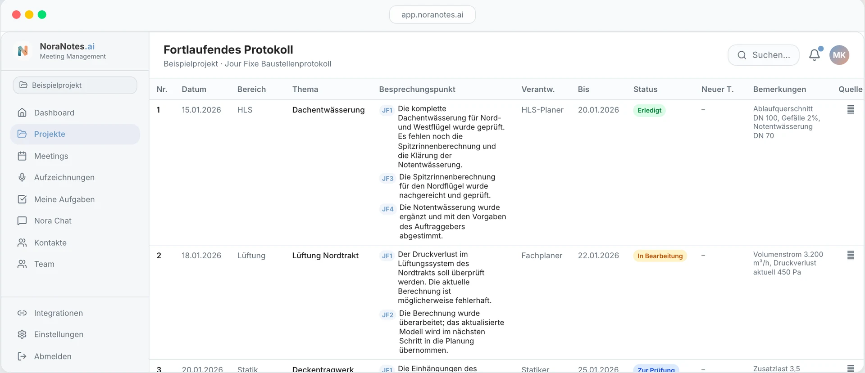Click the Bemerkungen column header
The height and width of the screenshot is (373, 865).
click(779, 89)
